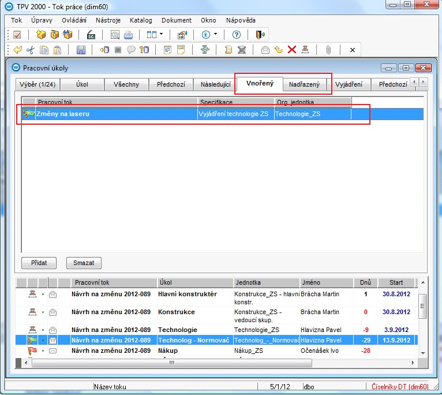Expand dropdown arrow beside circled K icon
The image size is (442, 395).
(216, 34)
